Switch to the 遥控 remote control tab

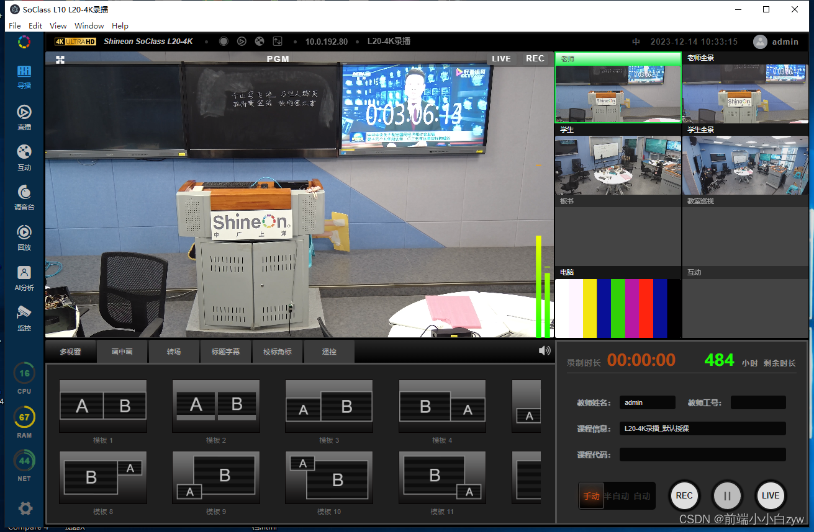329,352
